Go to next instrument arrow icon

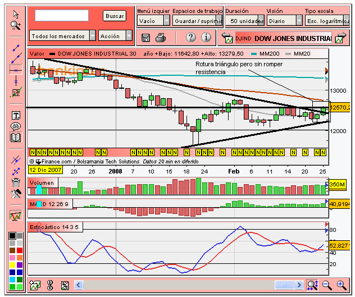341,38
